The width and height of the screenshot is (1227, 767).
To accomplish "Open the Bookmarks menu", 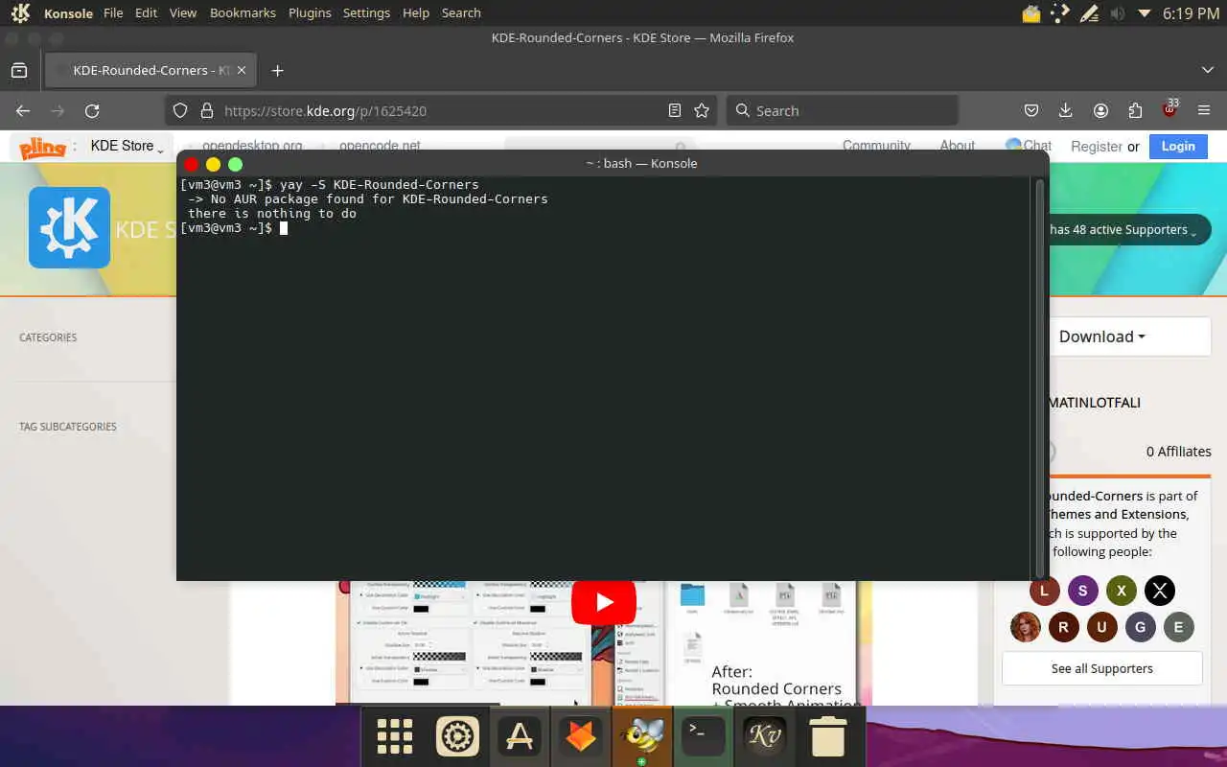I will coord(243,13).
